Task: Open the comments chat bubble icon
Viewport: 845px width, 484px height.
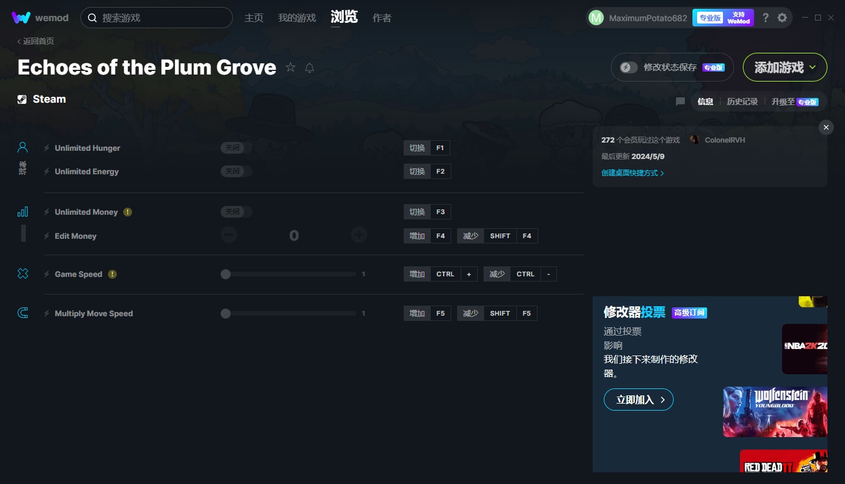Action: (680, 101)
